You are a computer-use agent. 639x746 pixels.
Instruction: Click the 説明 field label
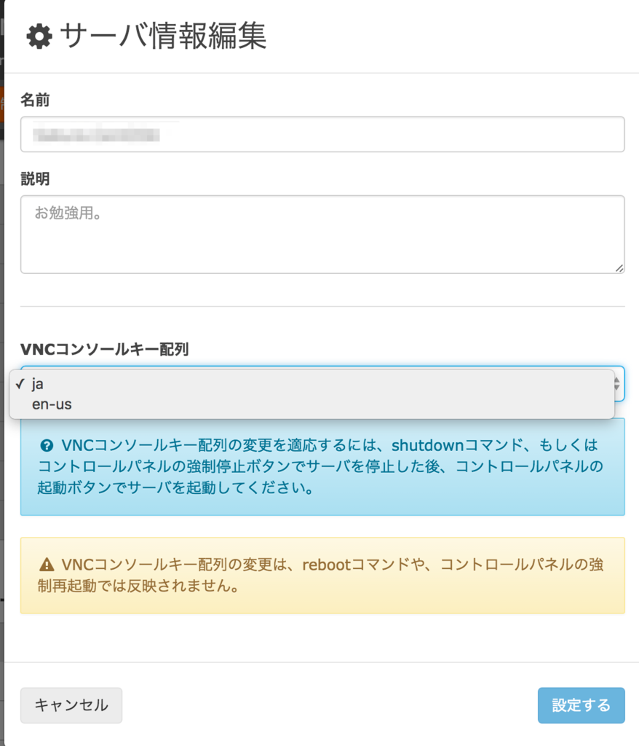(35, 179)
